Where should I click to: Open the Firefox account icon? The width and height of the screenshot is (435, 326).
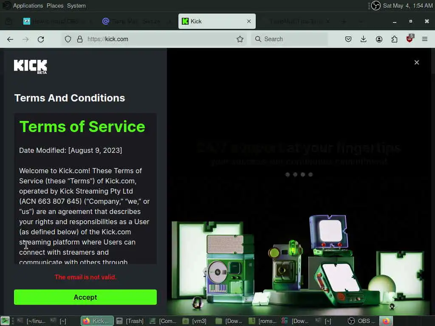379,39
